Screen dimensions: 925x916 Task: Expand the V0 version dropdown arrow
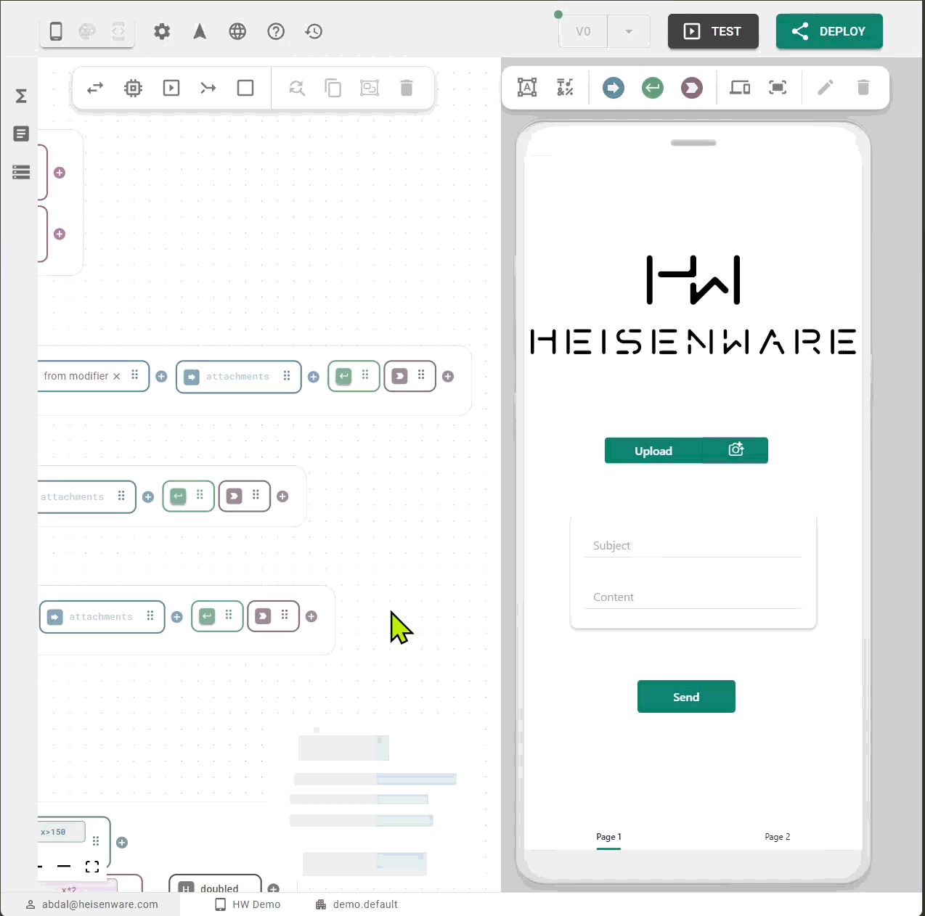click(x=629, y=31)
